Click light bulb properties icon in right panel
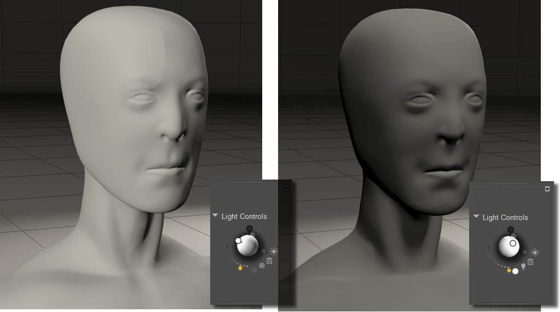Image resolution: width=560 pixels, height=312 pixels. click(523, 267)
